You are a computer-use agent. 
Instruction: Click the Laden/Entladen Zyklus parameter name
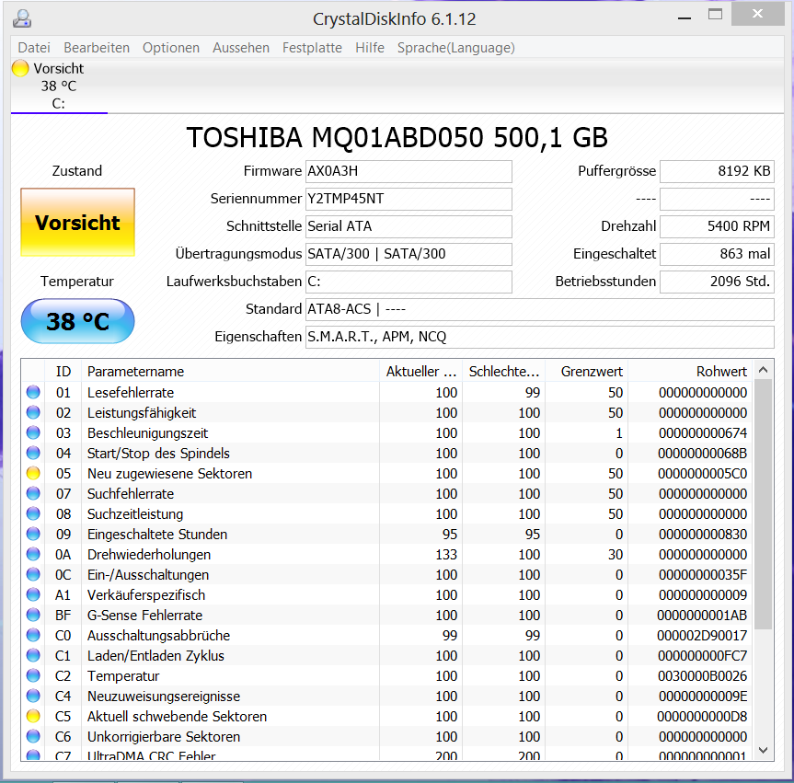pyautogui.click(x=155, y=656)
